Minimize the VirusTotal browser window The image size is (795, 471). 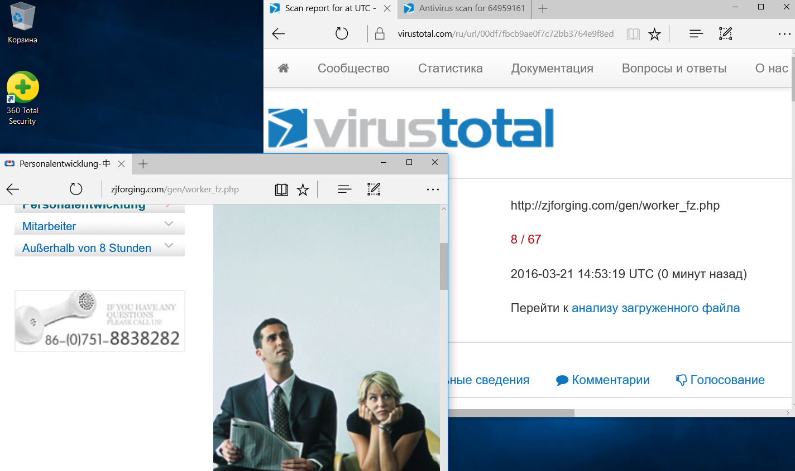(735, 7)
